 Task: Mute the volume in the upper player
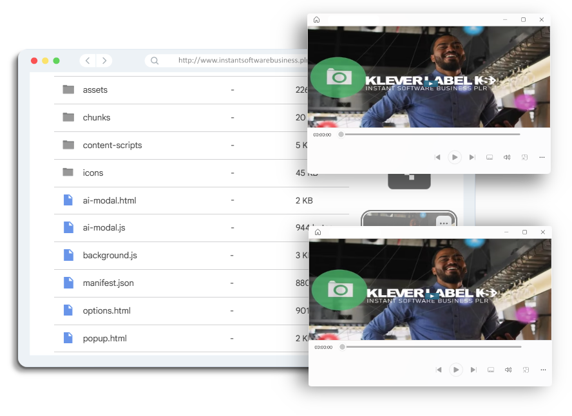[x=507, y=157]
